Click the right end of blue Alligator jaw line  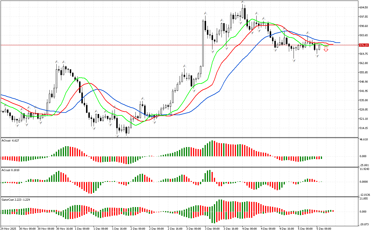(339, 43)
